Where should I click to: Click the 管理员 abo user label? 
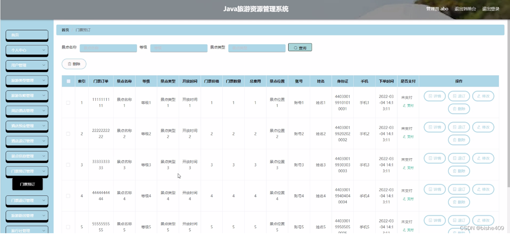pos(437,9)
